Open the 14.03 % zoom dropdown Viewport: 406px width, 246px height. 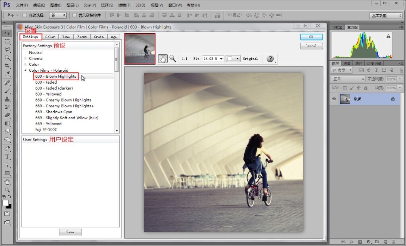pos(221,59)
